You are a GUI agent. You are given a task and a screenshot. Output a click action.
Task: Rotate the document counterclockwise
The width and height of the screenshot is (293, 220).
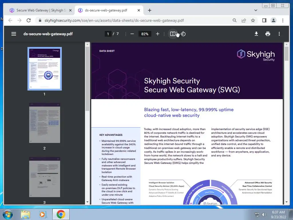tap(183, 34)
